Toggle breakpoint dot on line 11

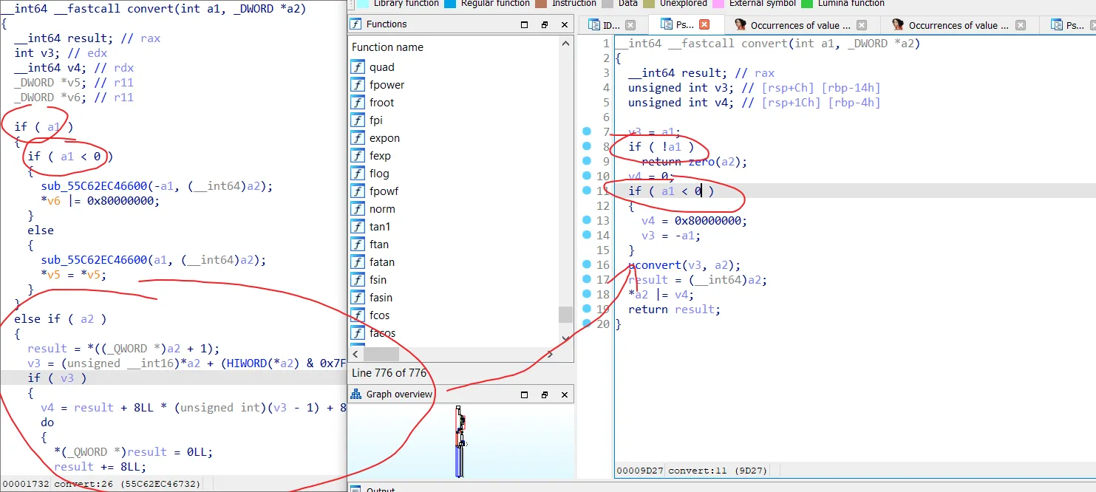coord(587,191)
